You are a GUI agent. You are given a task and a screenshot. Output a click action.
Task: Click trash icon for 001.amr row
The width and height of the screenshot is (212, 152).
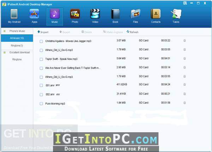point(184,84)
